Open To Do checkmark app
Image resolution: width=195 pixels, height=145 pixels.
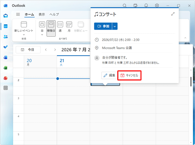click(6, 47)
